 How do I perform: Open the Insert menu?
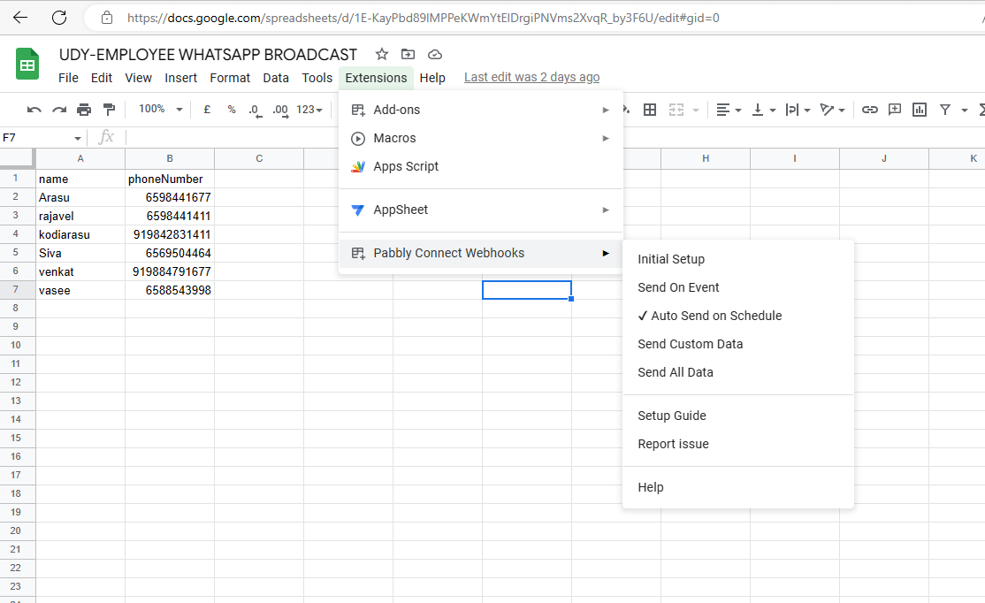coord(181,78)
